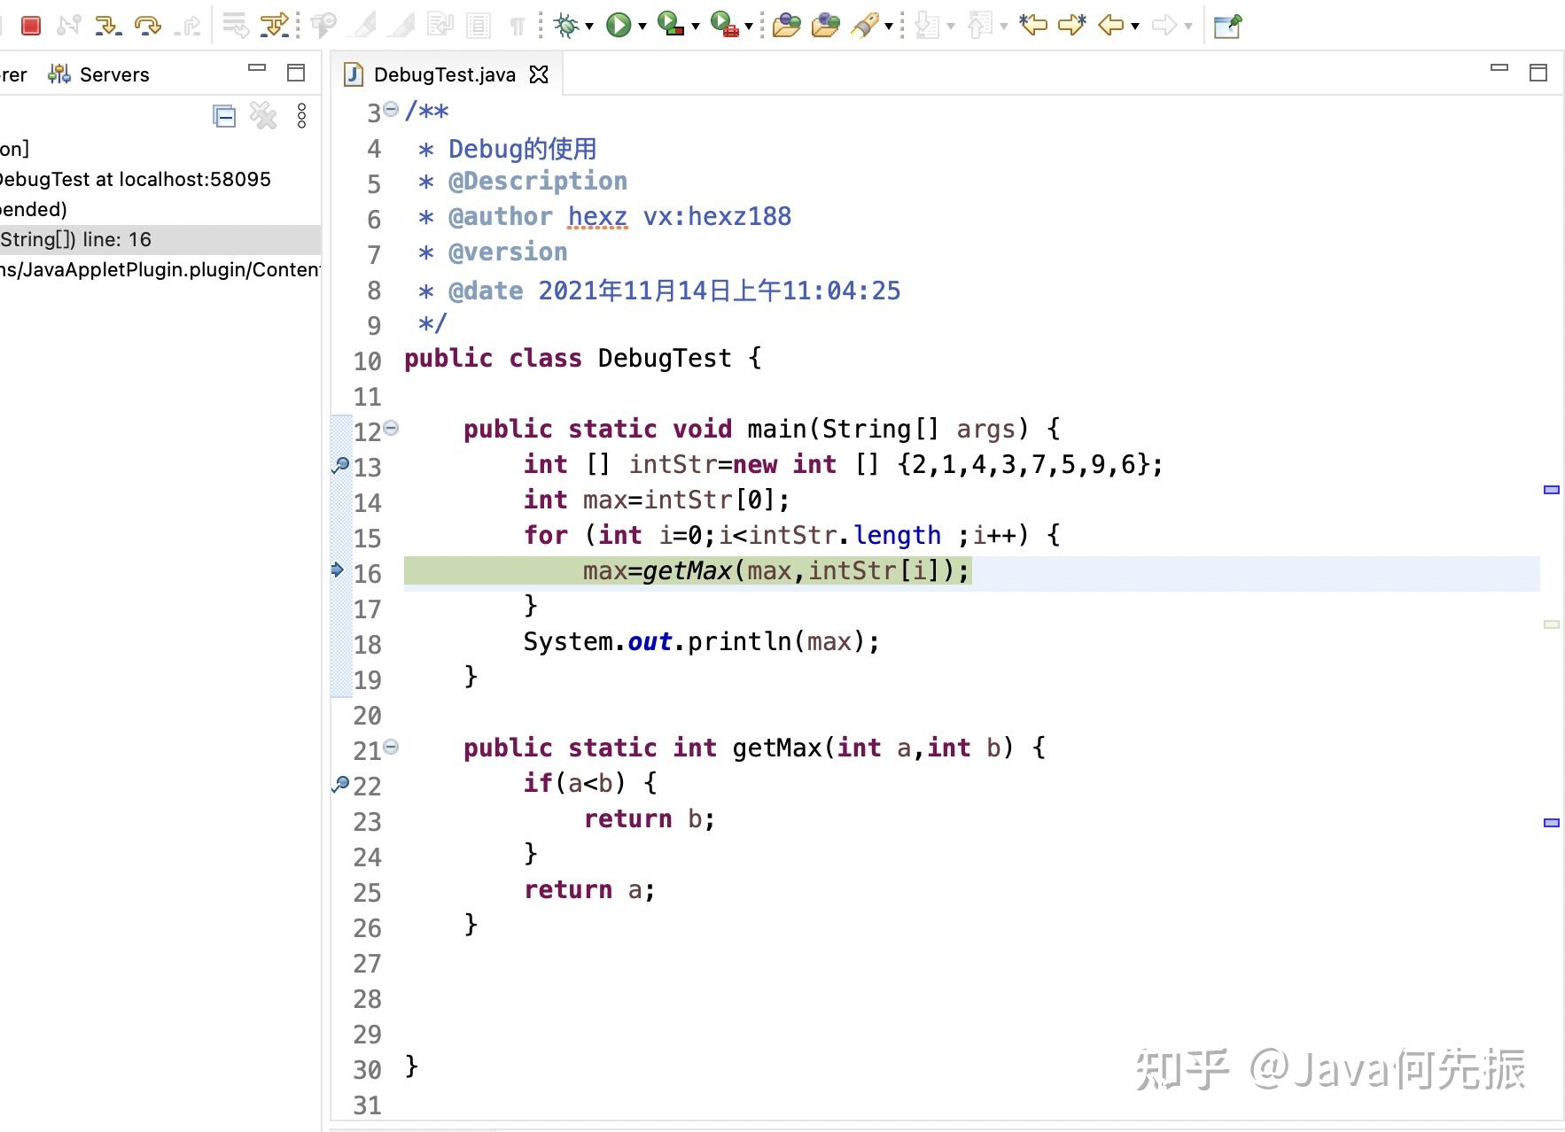This screenshot has height=1132, width=1565.
Task: Click the Coverage launch icon
Action: [671, 26]
